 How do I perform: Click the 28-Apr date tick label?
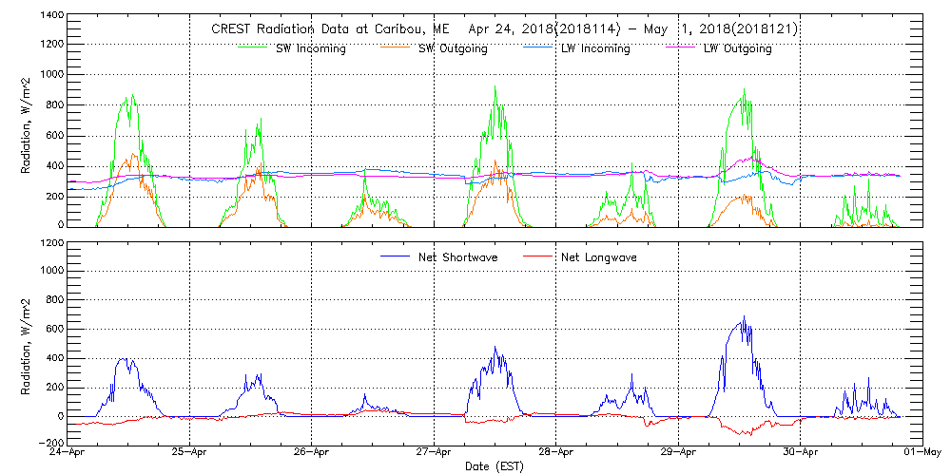click(x=556, y=453)
